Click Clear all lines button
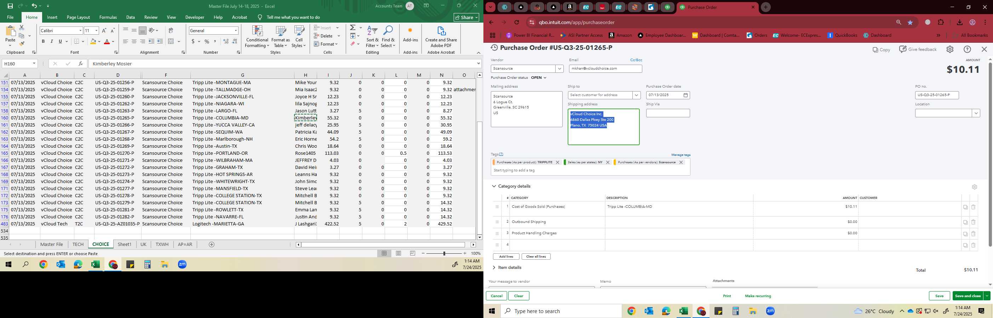Image resolution: width=993 pixels, height=318 pixels. point(536,257)
